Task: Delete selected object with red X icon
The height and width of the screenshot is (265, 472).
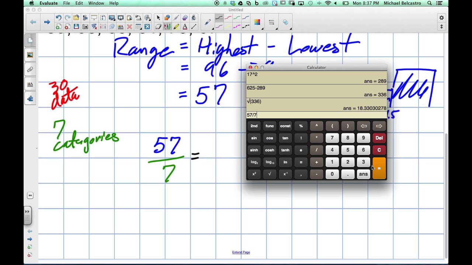Action: (x=129, y=27)
